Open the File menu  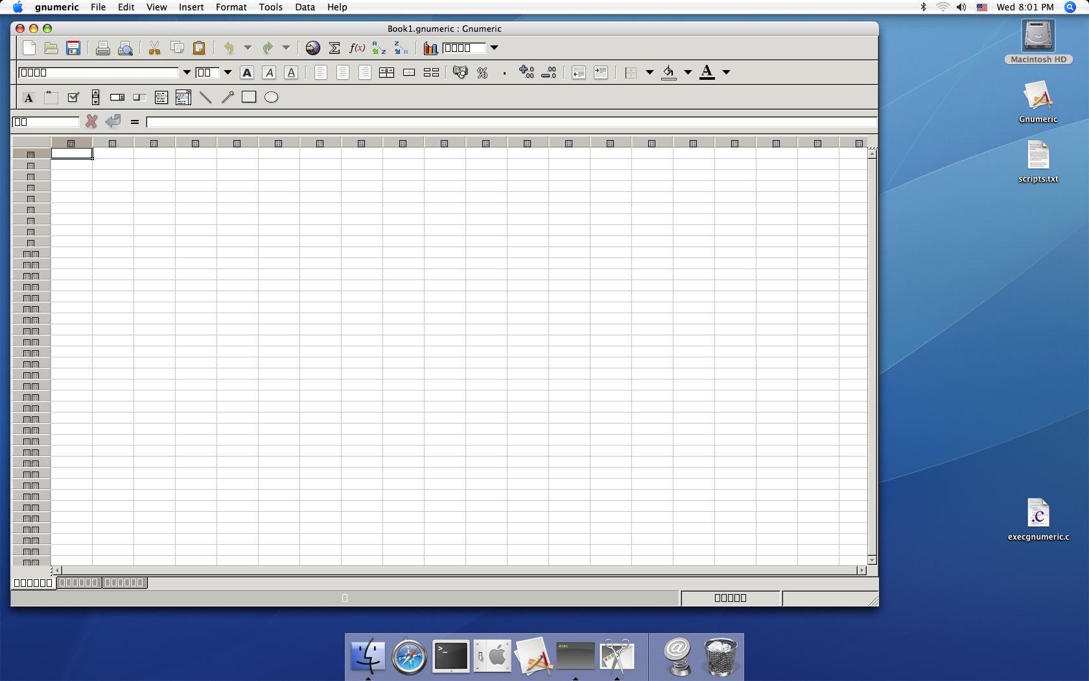tap(98, 7)
